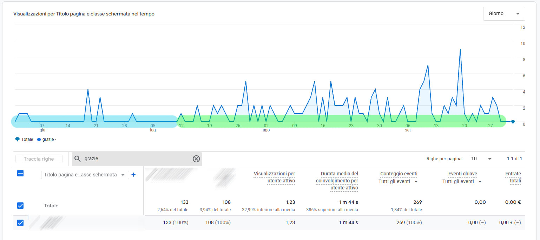
Task: Click the blue marker at the chart's right end
Action: (513, 122)
